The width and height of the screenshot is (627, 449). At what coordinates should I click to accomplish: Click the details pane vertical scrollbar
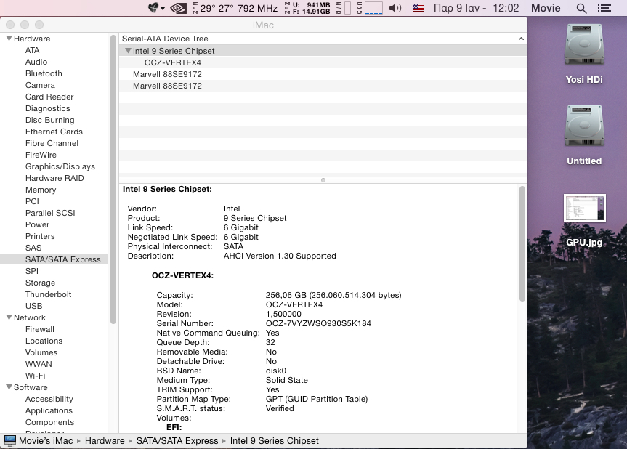522,243
